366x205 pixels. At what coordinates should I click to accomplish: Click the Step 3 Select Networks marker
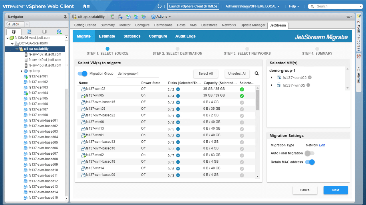[247, 49]
